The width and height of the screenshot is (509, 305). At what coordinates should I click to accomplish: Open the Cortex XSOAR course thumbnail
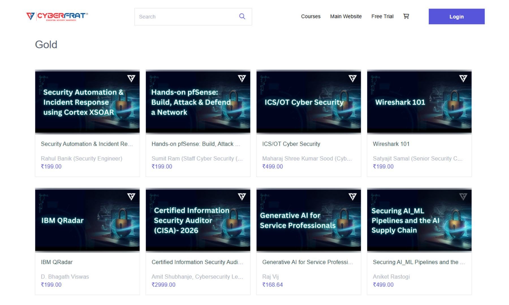tap(87, 102)
